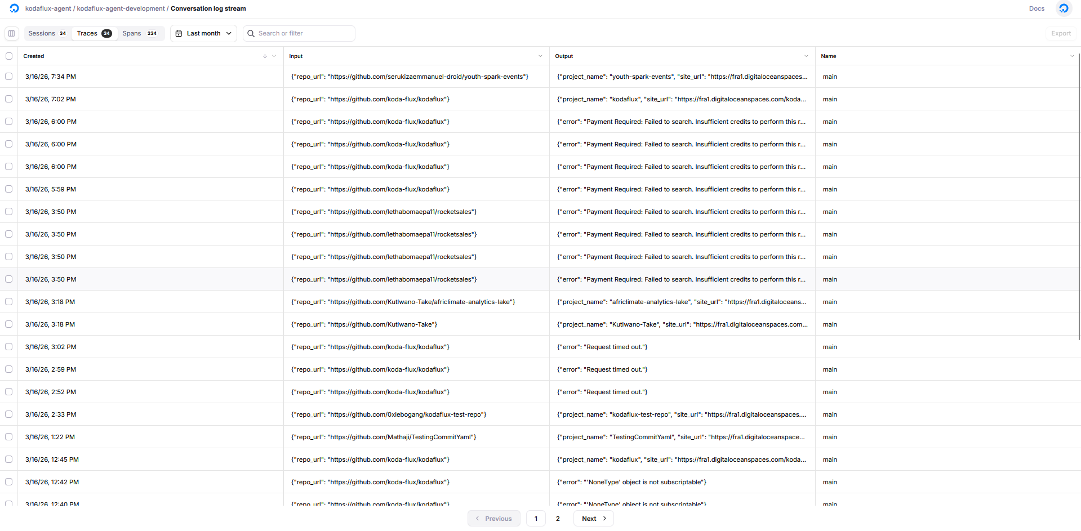The image size is (1081, 531).
Task: Go to kodaflux-agent-development breadcrumb
Action: pos(121,8)
